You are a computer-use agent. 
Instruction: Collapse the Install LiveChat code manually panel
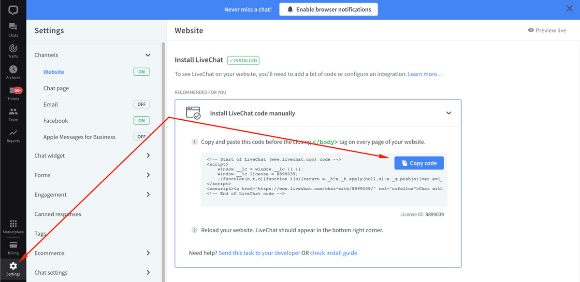(x=449, y=113)
